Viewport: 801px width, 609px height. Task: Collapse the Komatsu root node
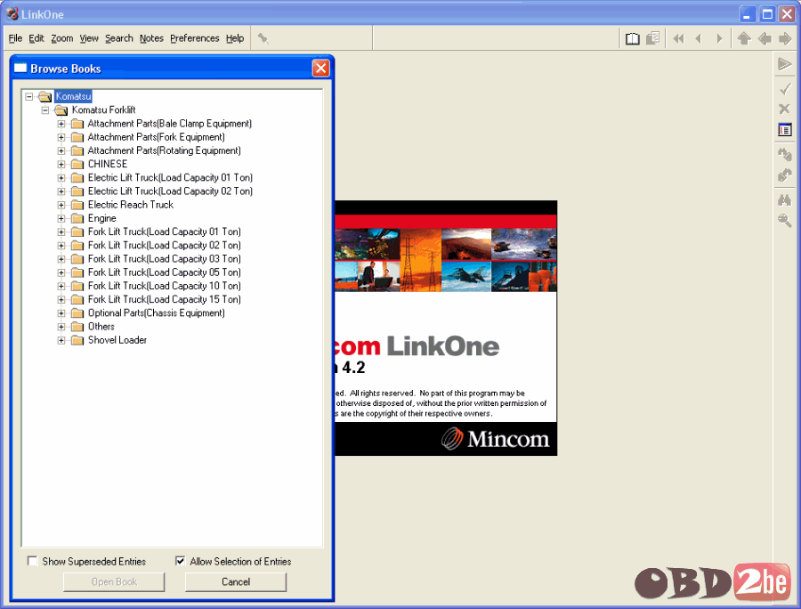point(29,96)
